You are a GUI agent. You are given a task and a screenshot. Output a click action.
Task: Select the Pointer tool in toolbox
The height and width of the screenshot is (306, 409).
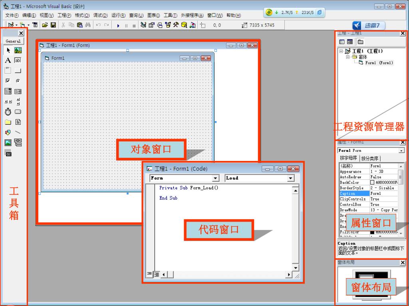point(8,50)
